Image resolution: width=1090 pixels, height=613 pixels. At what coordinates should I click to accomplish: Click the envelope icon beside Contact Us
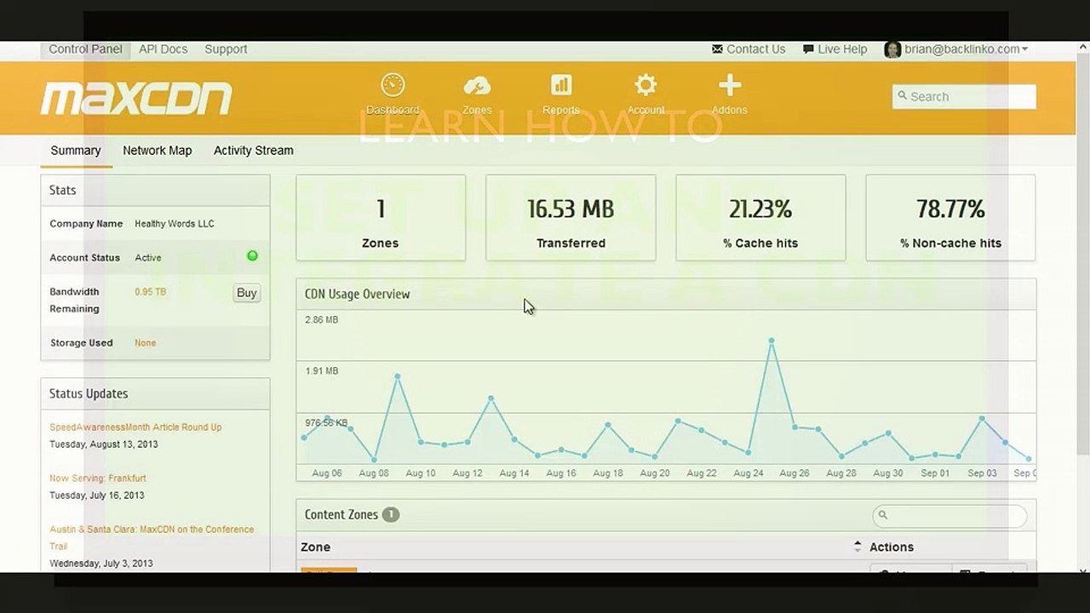(717, 49)
